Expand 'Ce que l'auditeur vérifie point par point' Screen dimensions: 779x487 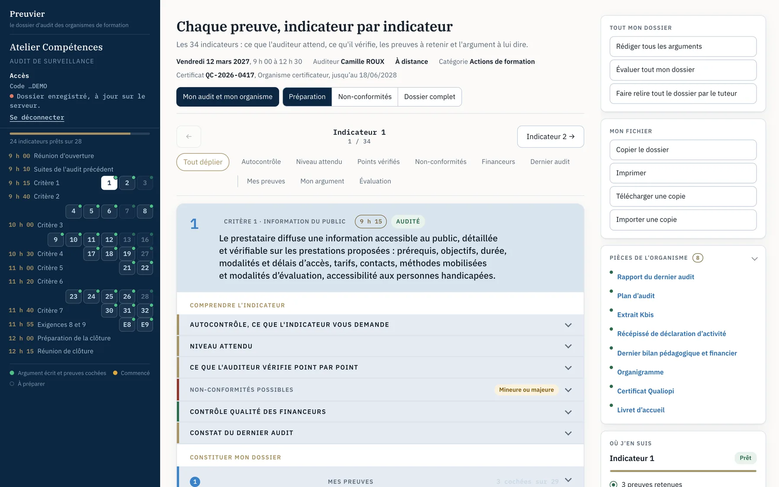380,368
